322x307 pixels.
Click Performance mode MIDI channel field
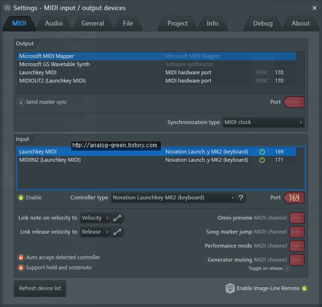click(297, 246)
